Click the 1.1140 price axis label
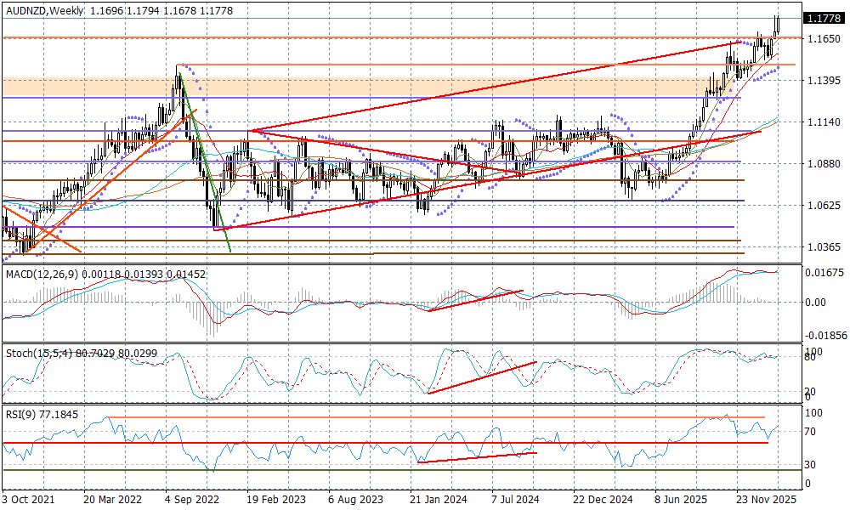This screenshot has height=510, width=850. coord(823,122)
